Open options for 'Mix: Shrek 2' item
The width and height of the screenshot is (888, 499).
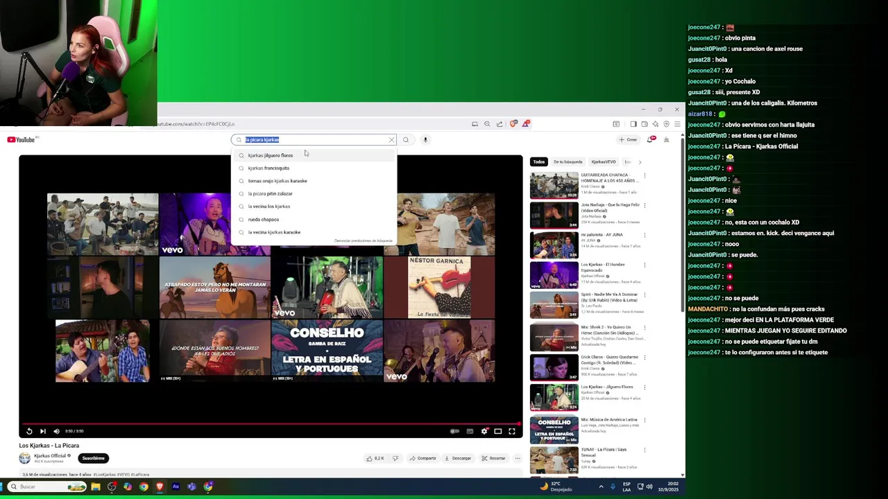point(644,326)
